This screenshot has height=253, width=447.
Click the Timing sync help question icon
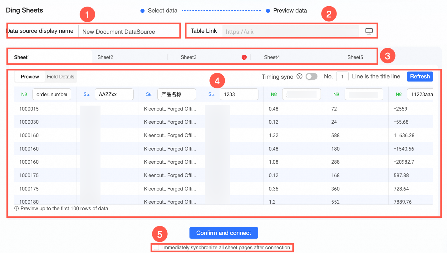click(x=299, y=77)
